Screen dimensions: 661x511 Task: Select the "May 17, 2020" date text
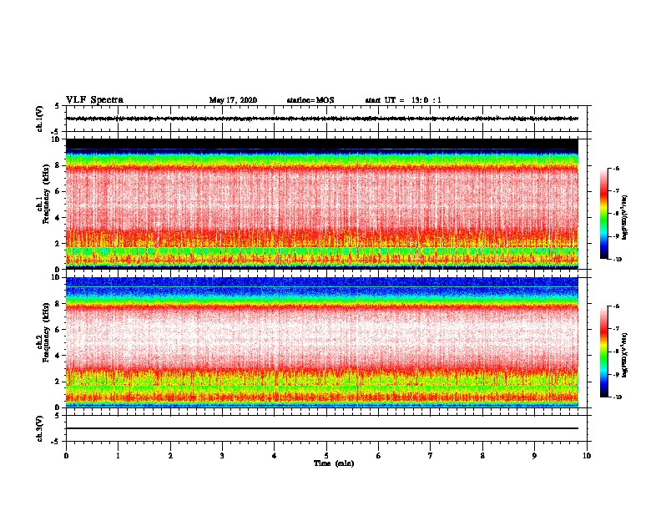(233, 100)
